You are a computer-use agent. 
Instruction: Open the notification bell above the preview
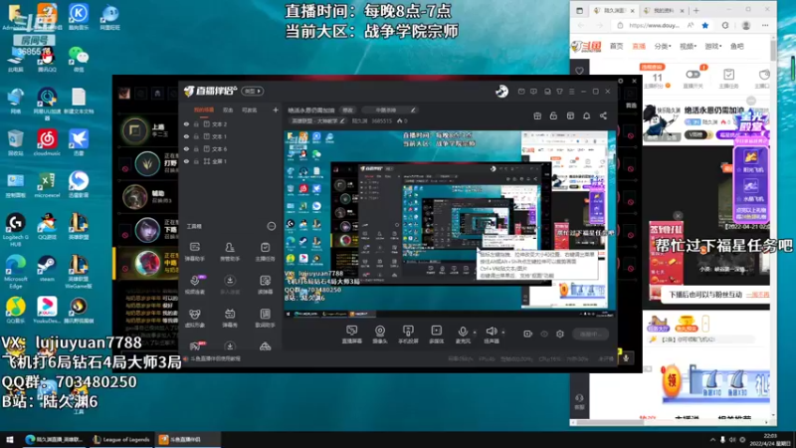click(586, 115)
